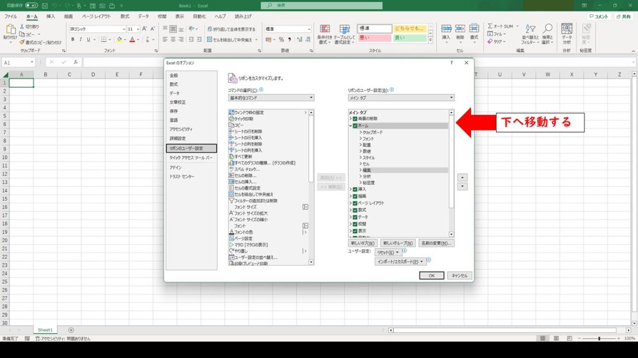Uncheck the 挿入 tab checkbox in the list
Screen dimensions: 638x358
[355, 189]
